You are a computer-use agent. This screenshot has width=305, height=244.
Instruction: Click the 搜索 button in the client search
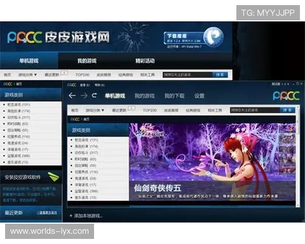click(x=288, y=110)
